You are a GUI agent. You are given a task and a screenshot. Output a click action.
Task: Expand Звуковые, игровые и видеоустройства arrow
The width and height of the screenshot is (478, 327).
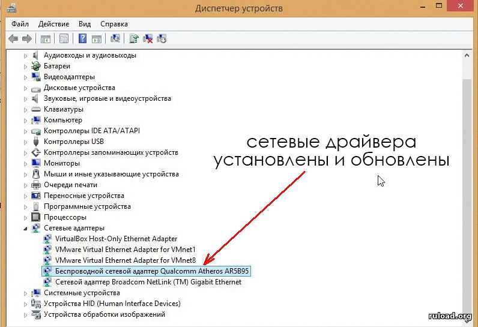[x=26, y=99]
